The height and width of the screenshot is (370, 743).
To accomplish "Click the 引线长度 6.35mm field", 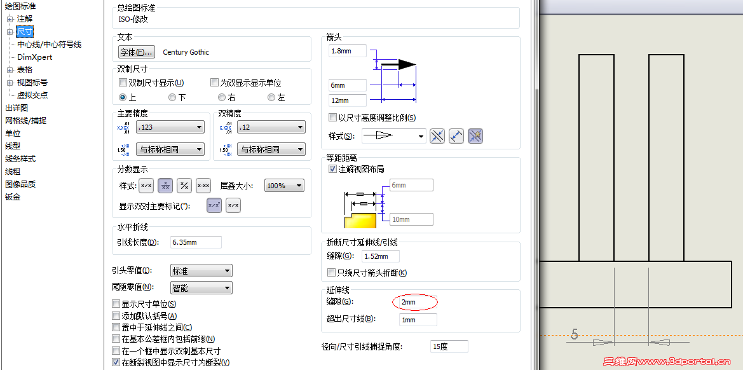I will [196, 242].
